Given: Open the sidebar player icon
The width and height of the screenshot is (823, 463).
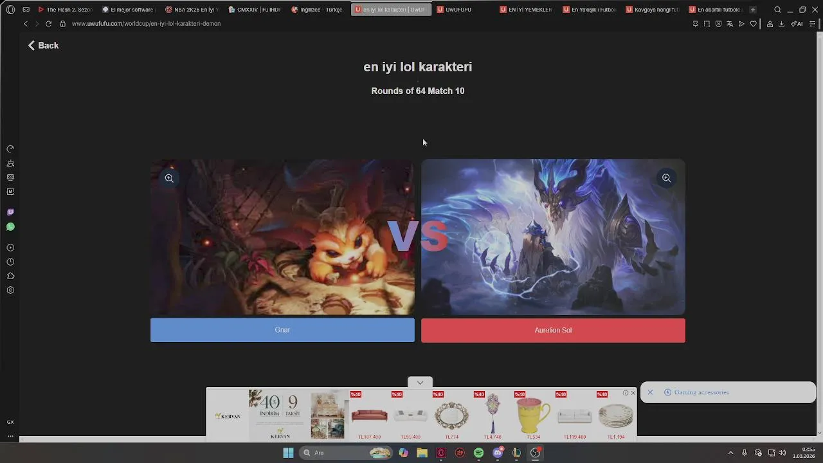Looking at the screenshot, I should click(10, 248).
